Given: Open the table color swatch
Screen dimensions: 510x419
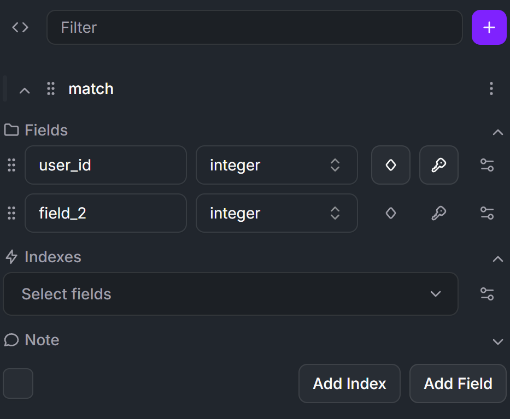Looking at the screenshot, I should pos(18,383).
